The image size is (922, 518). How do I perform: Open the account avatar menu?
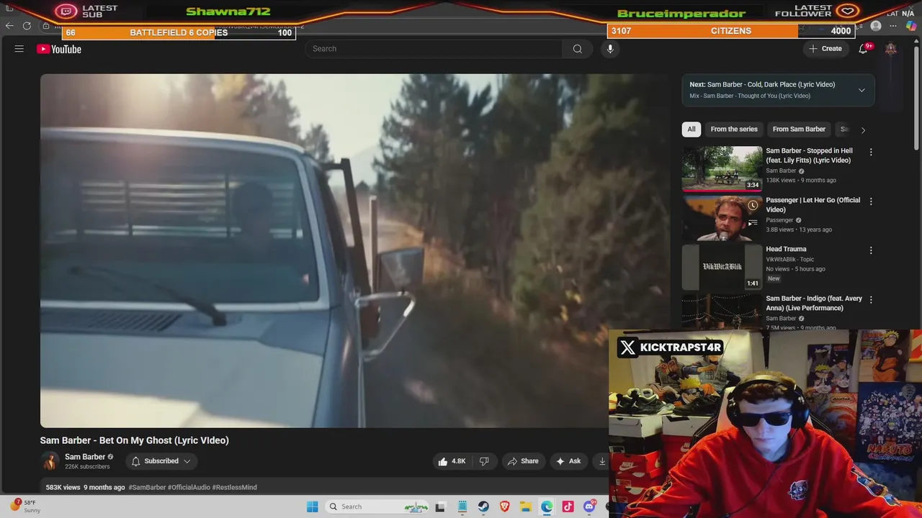[x=890, y=49]
